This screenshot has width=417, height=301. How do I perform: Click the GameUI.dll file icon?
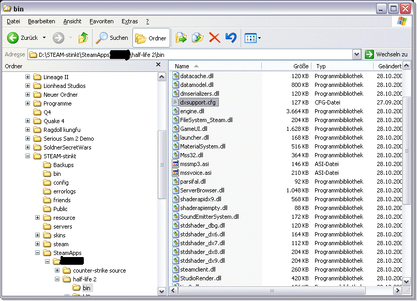tap(175, 128)
